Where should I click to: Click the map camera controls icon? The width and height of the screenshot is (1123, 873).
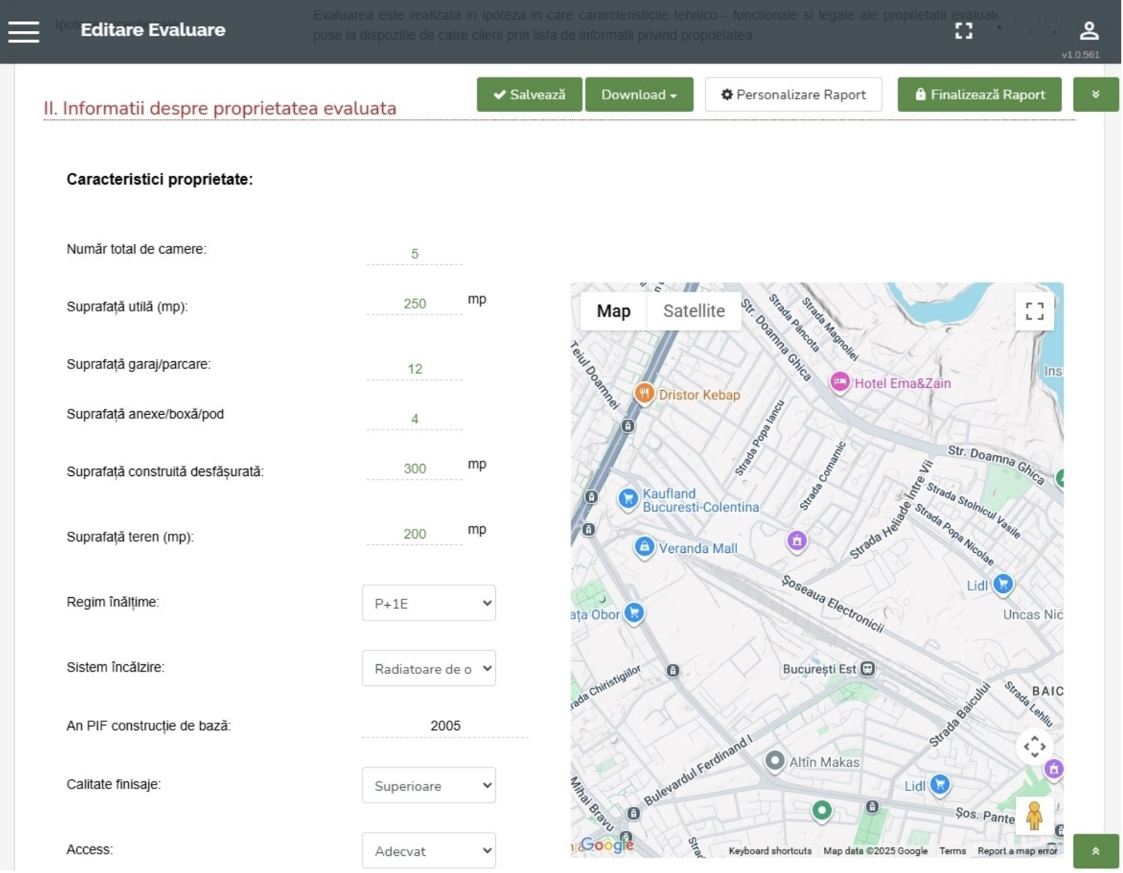point(1034,747)
